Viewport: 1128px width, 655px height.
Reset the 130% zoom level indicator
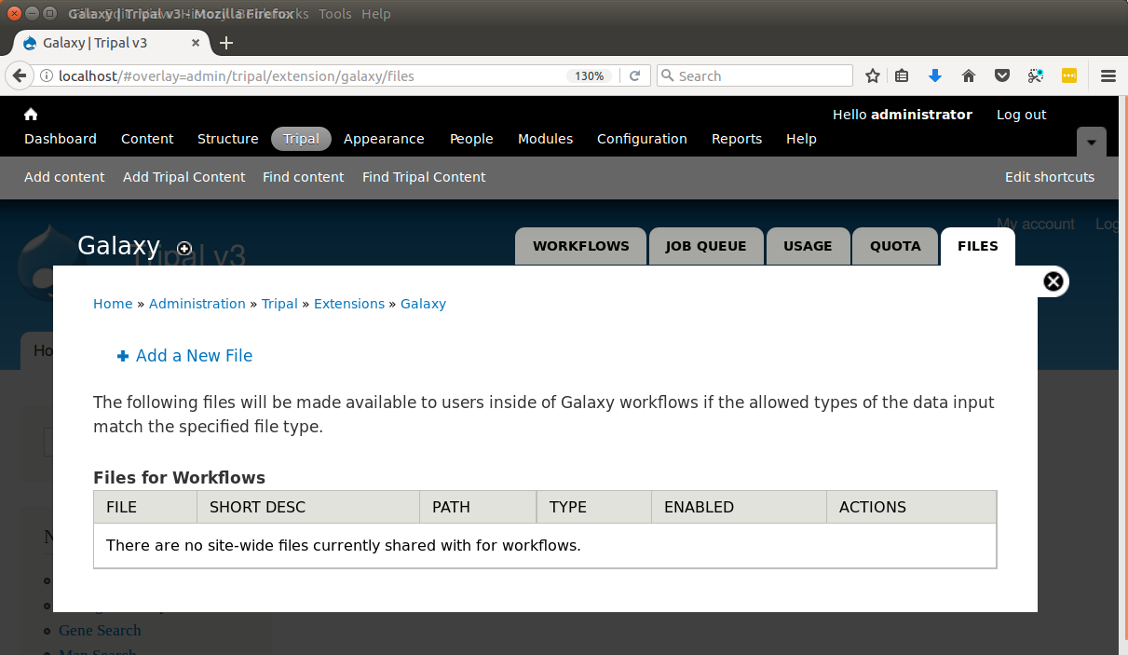click(x=589, y=76)
